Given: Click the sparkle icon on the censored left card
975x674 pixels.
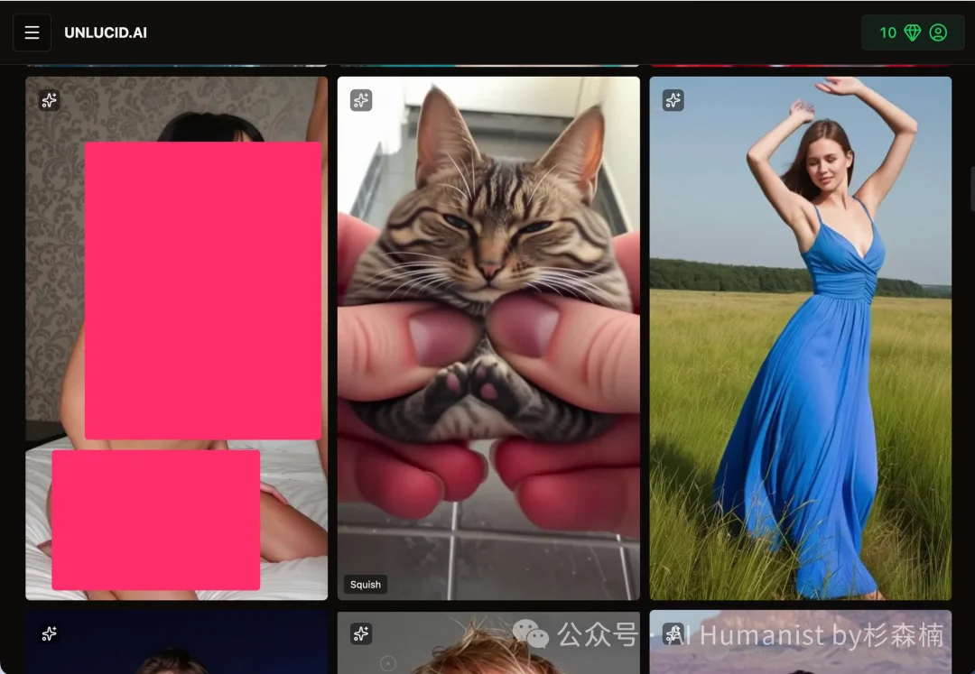Looking at the screenshot, I should pos(50,100).
